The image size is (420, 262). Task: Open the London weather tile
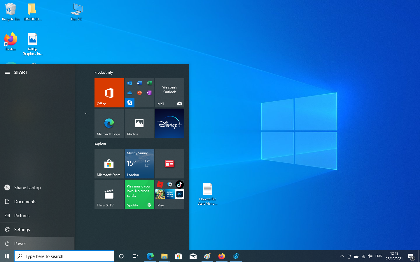click(139, 164)
